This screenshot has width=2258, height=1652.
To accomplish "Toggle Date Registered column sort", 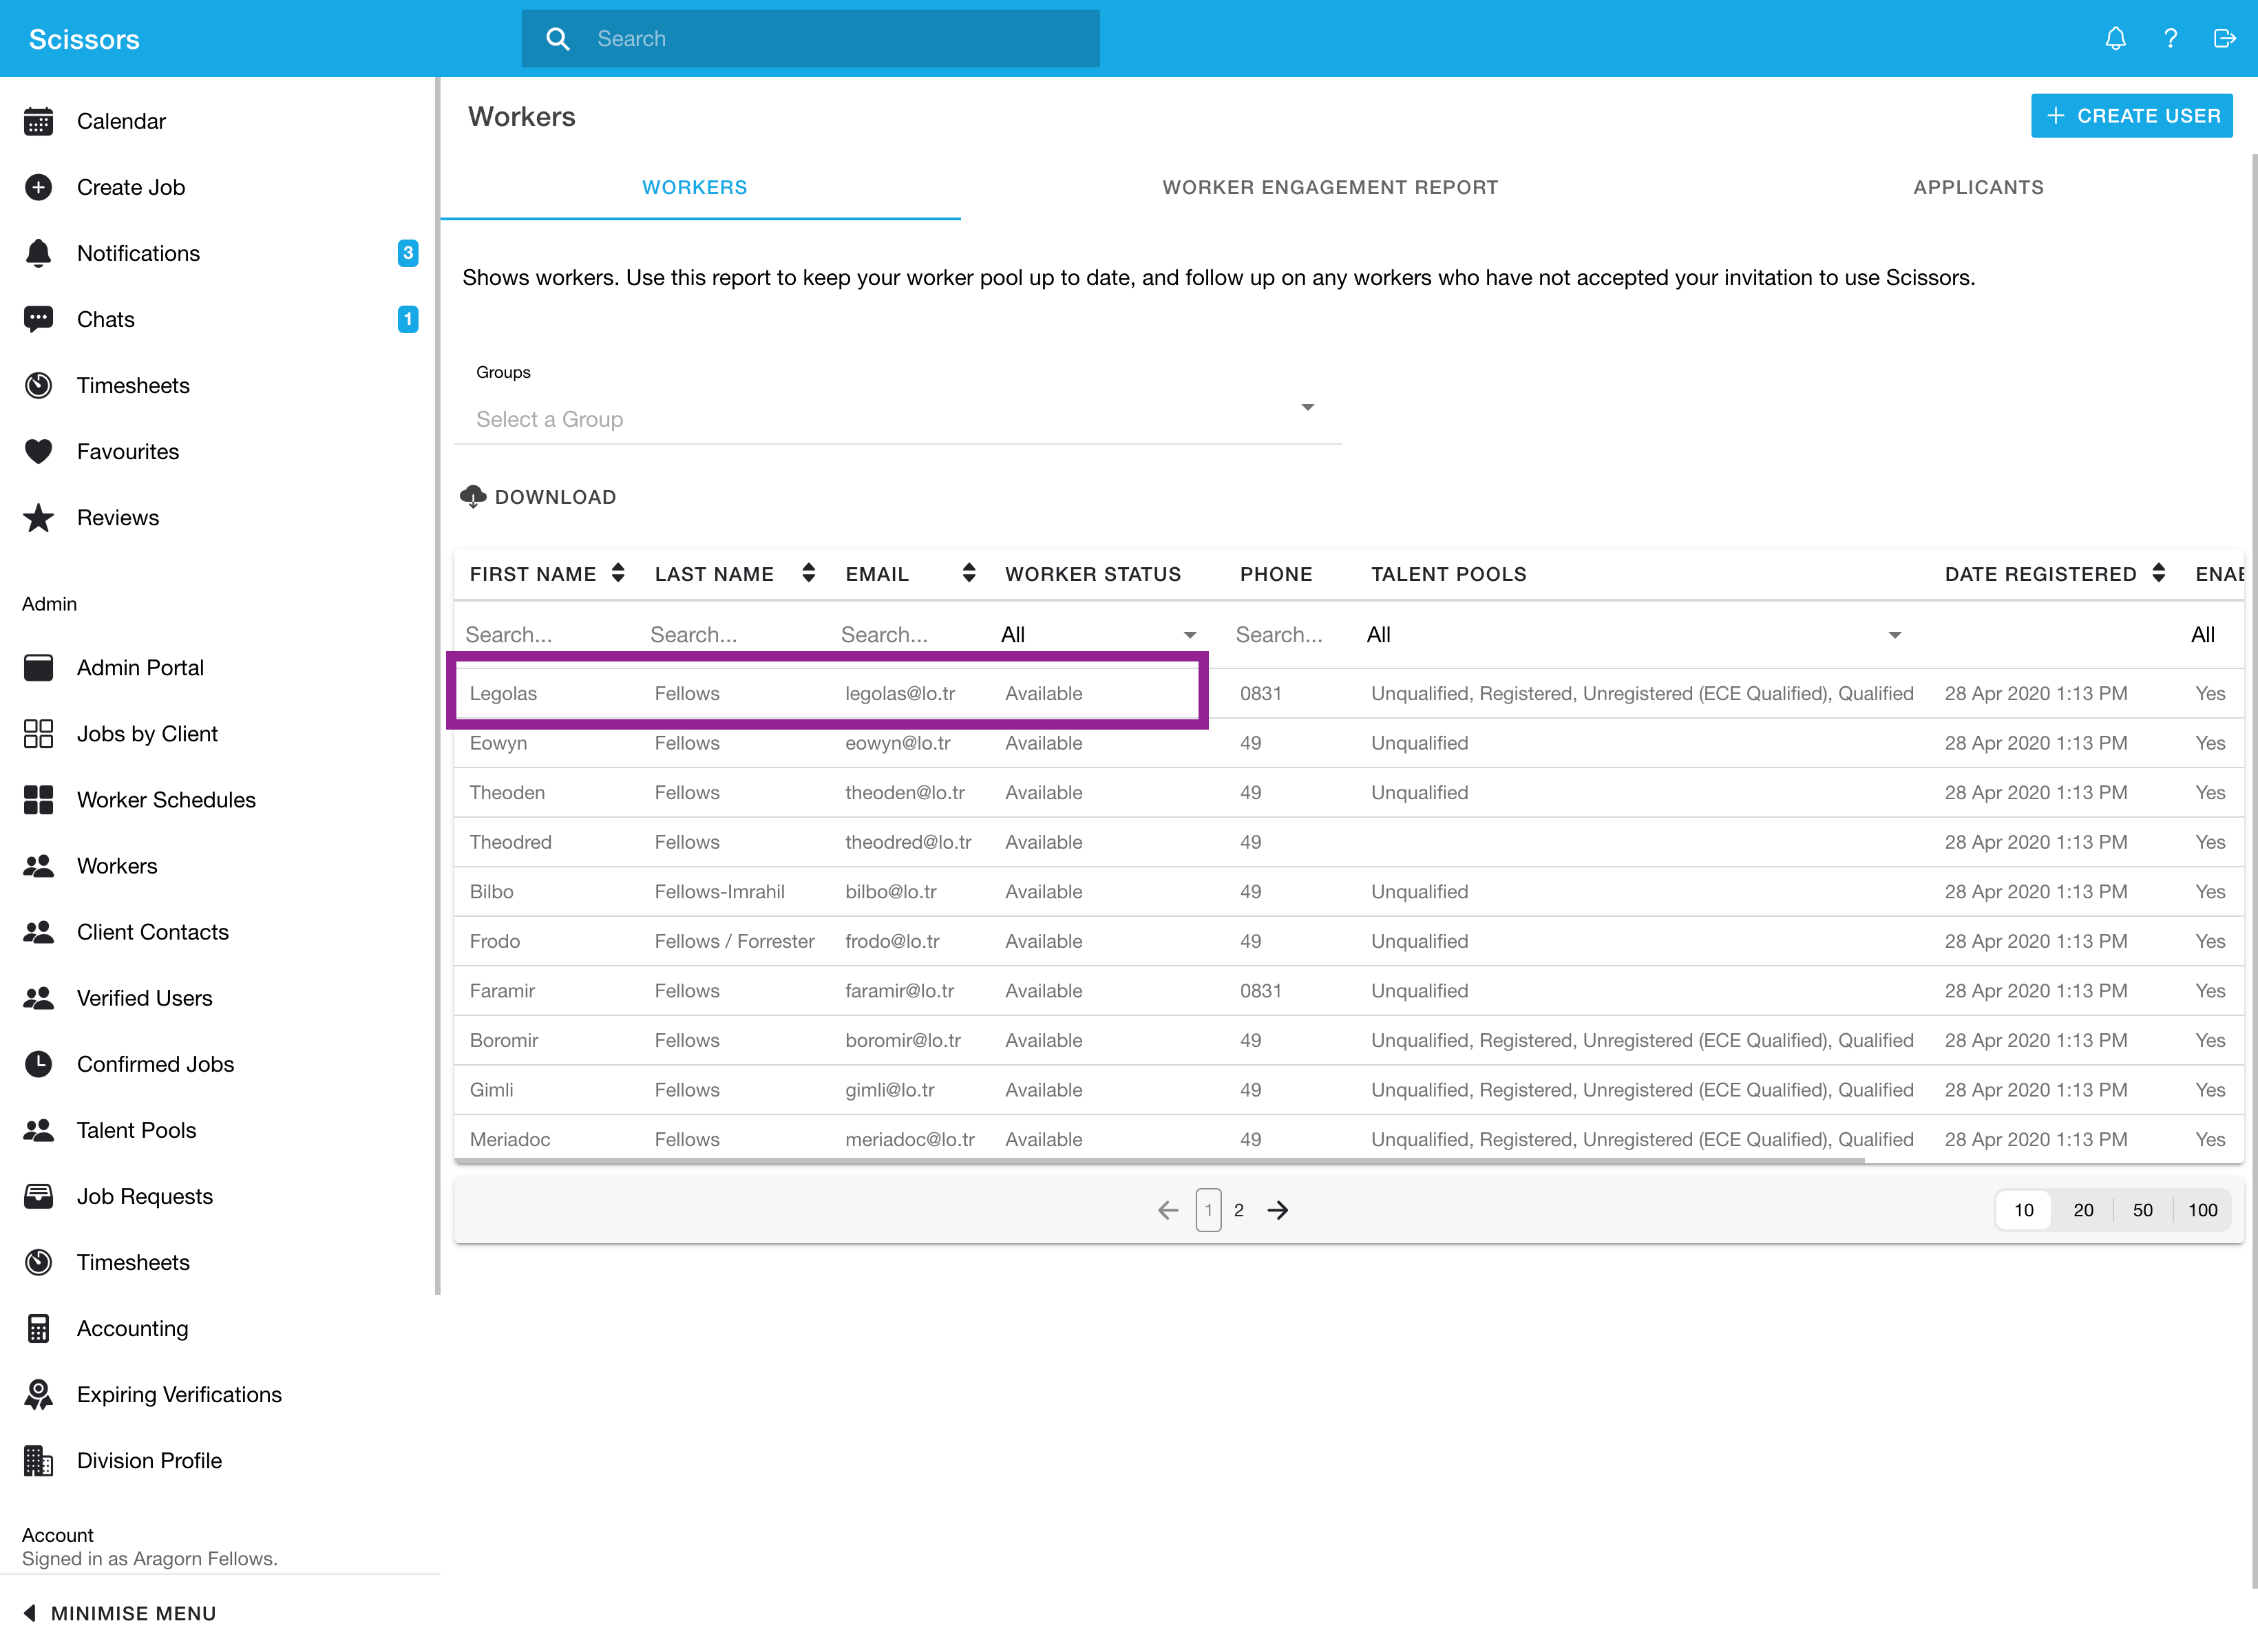I will coord(2159,573).
